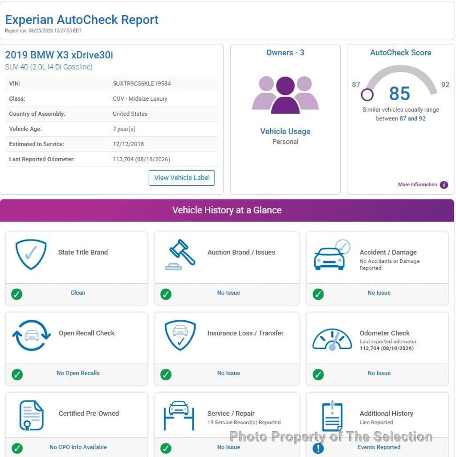Click the Report run timestamp

coord(43,31)
